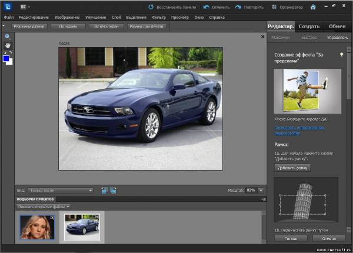Open the Фильтр menu
The height and width of the screenshot is (253, 353).
click(x=159, y=17)
